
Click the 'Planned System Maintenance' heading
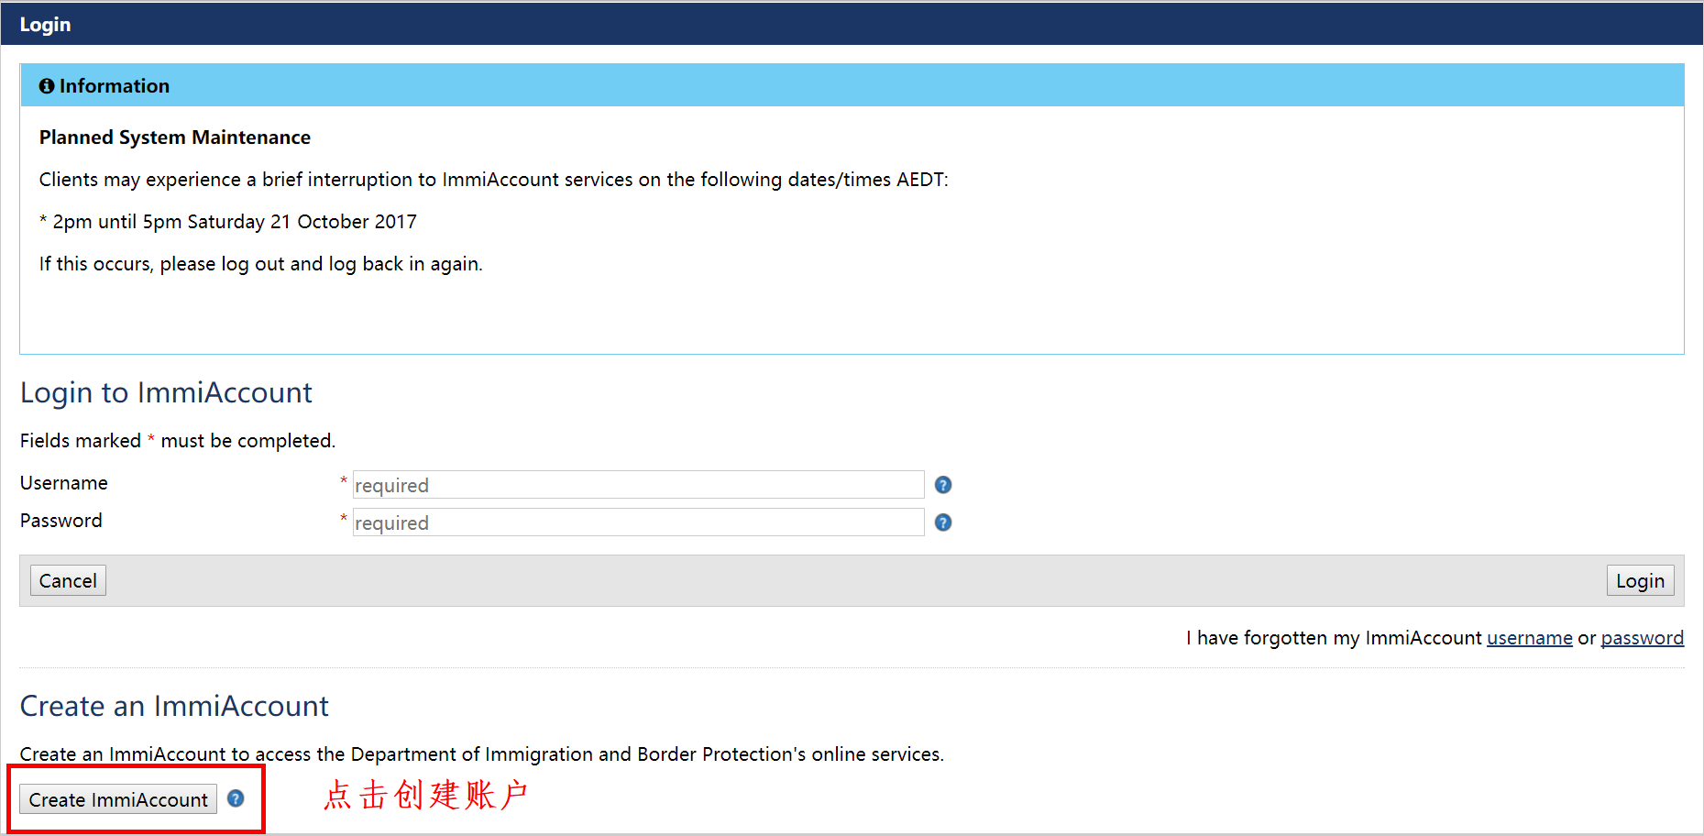pyautogui.click(x=175, y=137)
